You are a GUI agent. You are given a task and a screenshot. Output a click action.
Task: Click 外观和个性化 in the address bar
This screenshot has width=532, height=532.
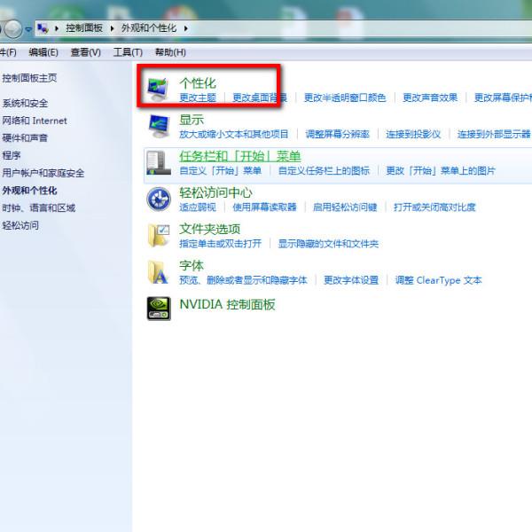coord(149,28)
